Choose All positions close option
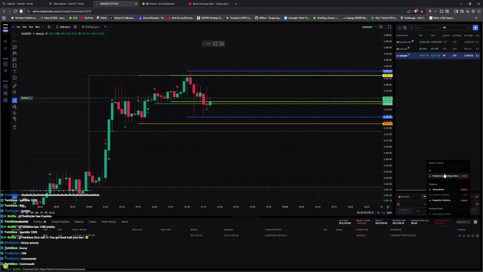Image resolution: width=483 pixels, height=272 pixels. 448,190
